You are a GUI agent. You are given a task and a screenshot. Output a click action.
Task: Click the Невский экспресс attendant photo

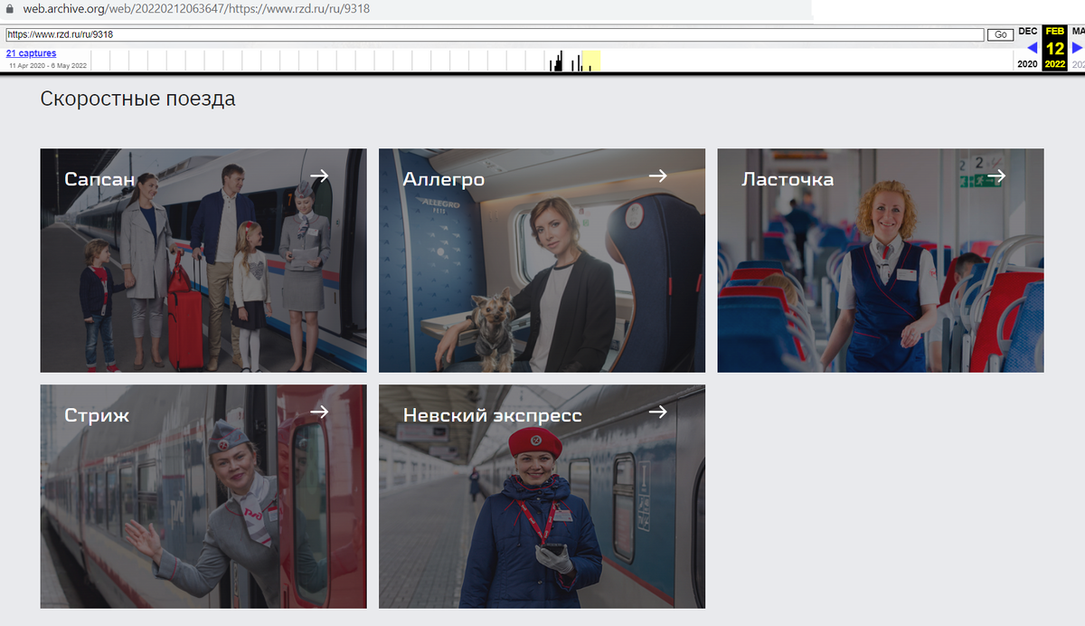pyautogui.click(x=542, y=497)
